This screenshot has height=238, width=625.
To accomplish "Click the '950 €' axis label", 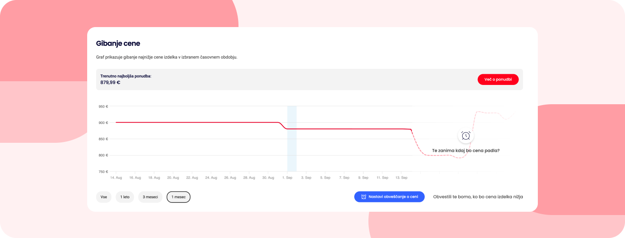I will click(x=103, y=107).
